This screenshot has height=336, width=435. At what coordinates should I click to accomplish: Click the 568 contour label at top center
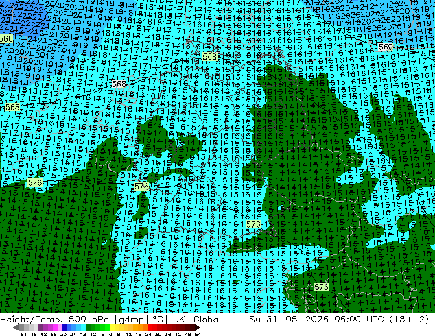pyautogui.click(x=209, y=56)
